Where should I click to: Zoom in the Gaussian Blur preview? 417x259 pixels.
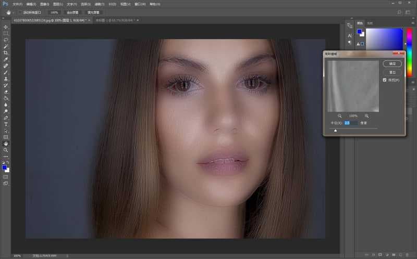366,115
